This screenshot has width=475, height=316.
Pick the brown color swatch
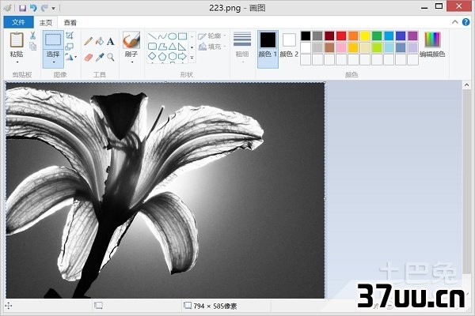329,47
